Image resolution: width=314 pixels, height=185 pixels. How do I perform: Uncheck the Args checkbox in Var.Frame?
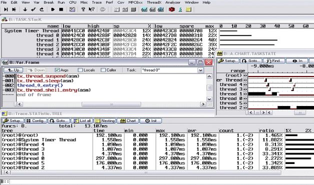click(57, 70)
